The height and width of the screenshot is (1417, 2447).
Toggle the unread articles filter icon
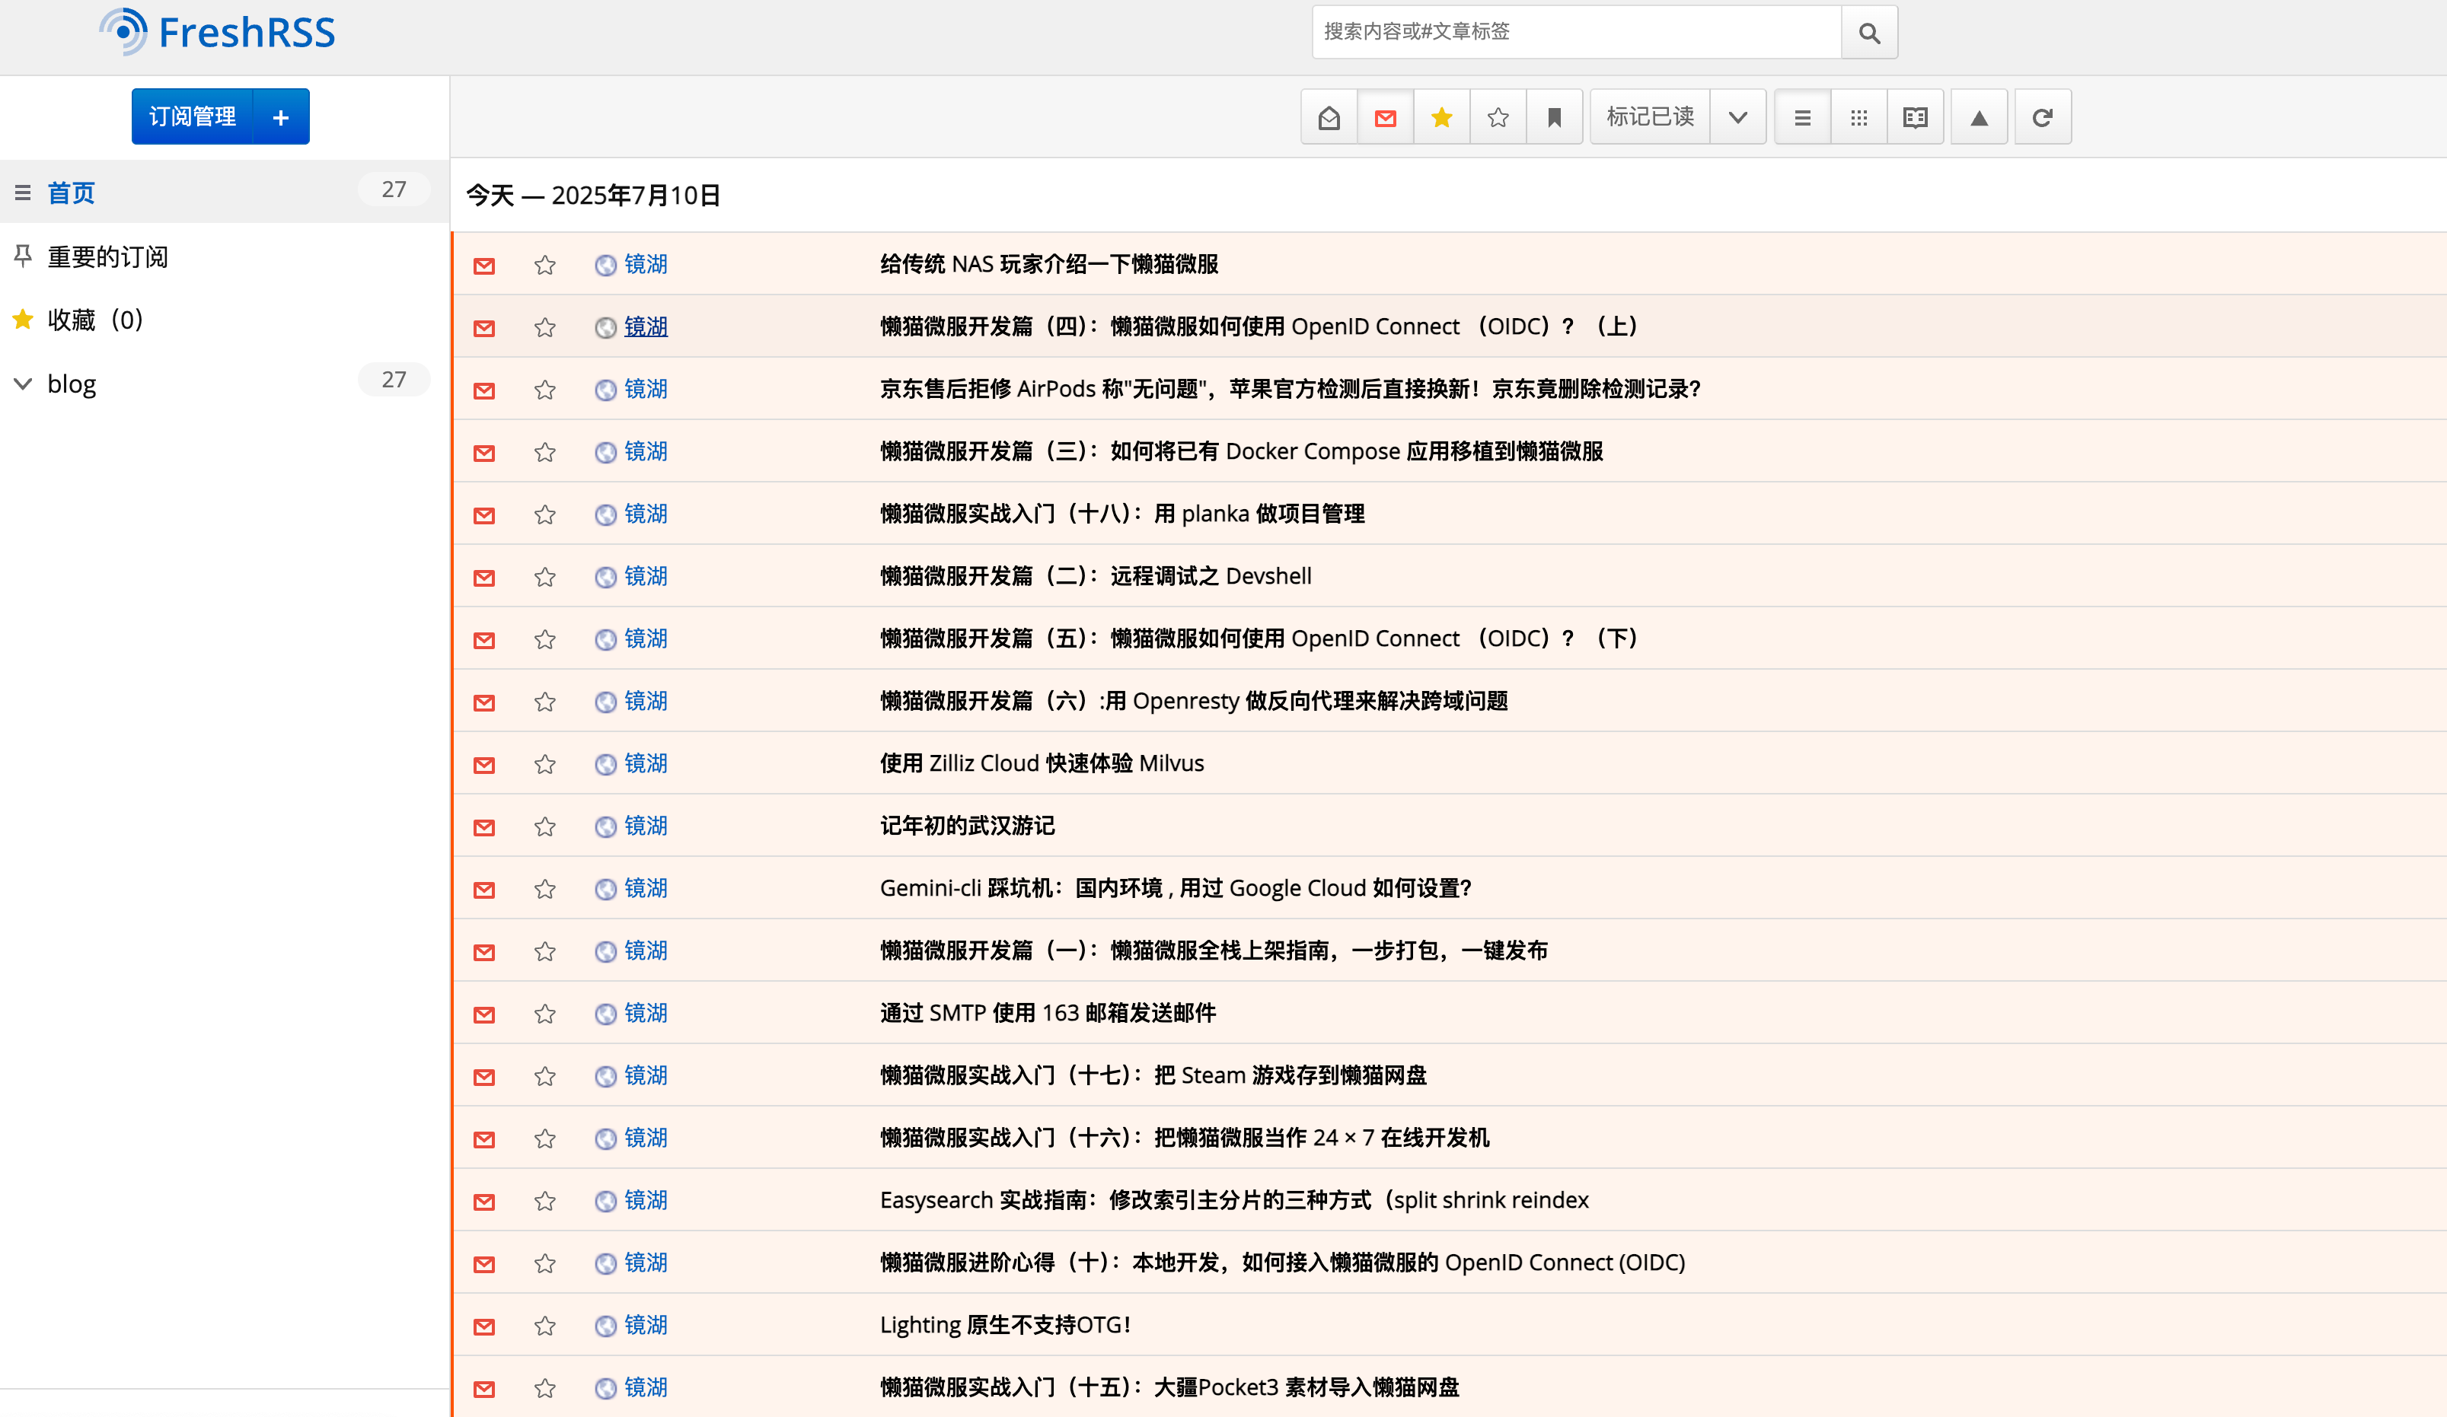click(x=1386, y=117)
